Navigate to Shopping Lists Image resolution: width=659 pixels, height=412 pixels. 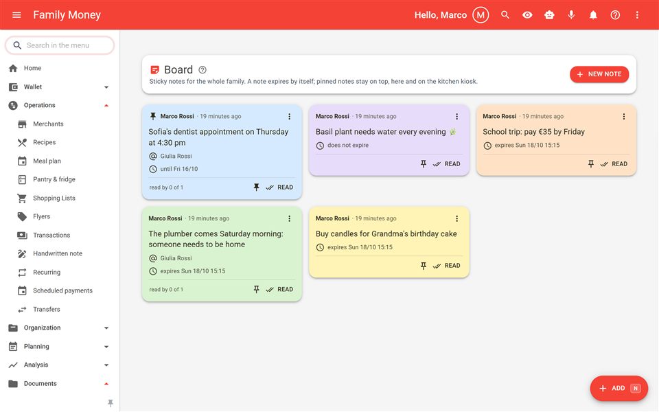click(60, 198)
